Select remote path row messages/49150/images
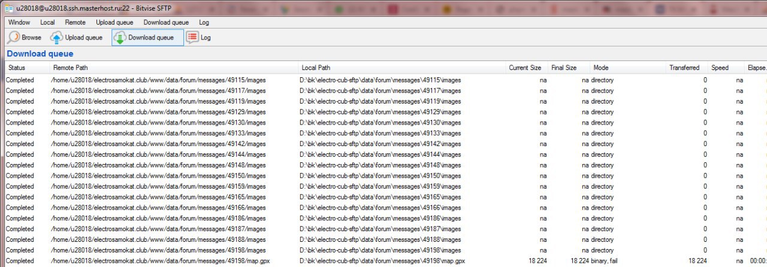Image resolution: width=767 pixels, height=267 pixels. [x=159, y=175]
